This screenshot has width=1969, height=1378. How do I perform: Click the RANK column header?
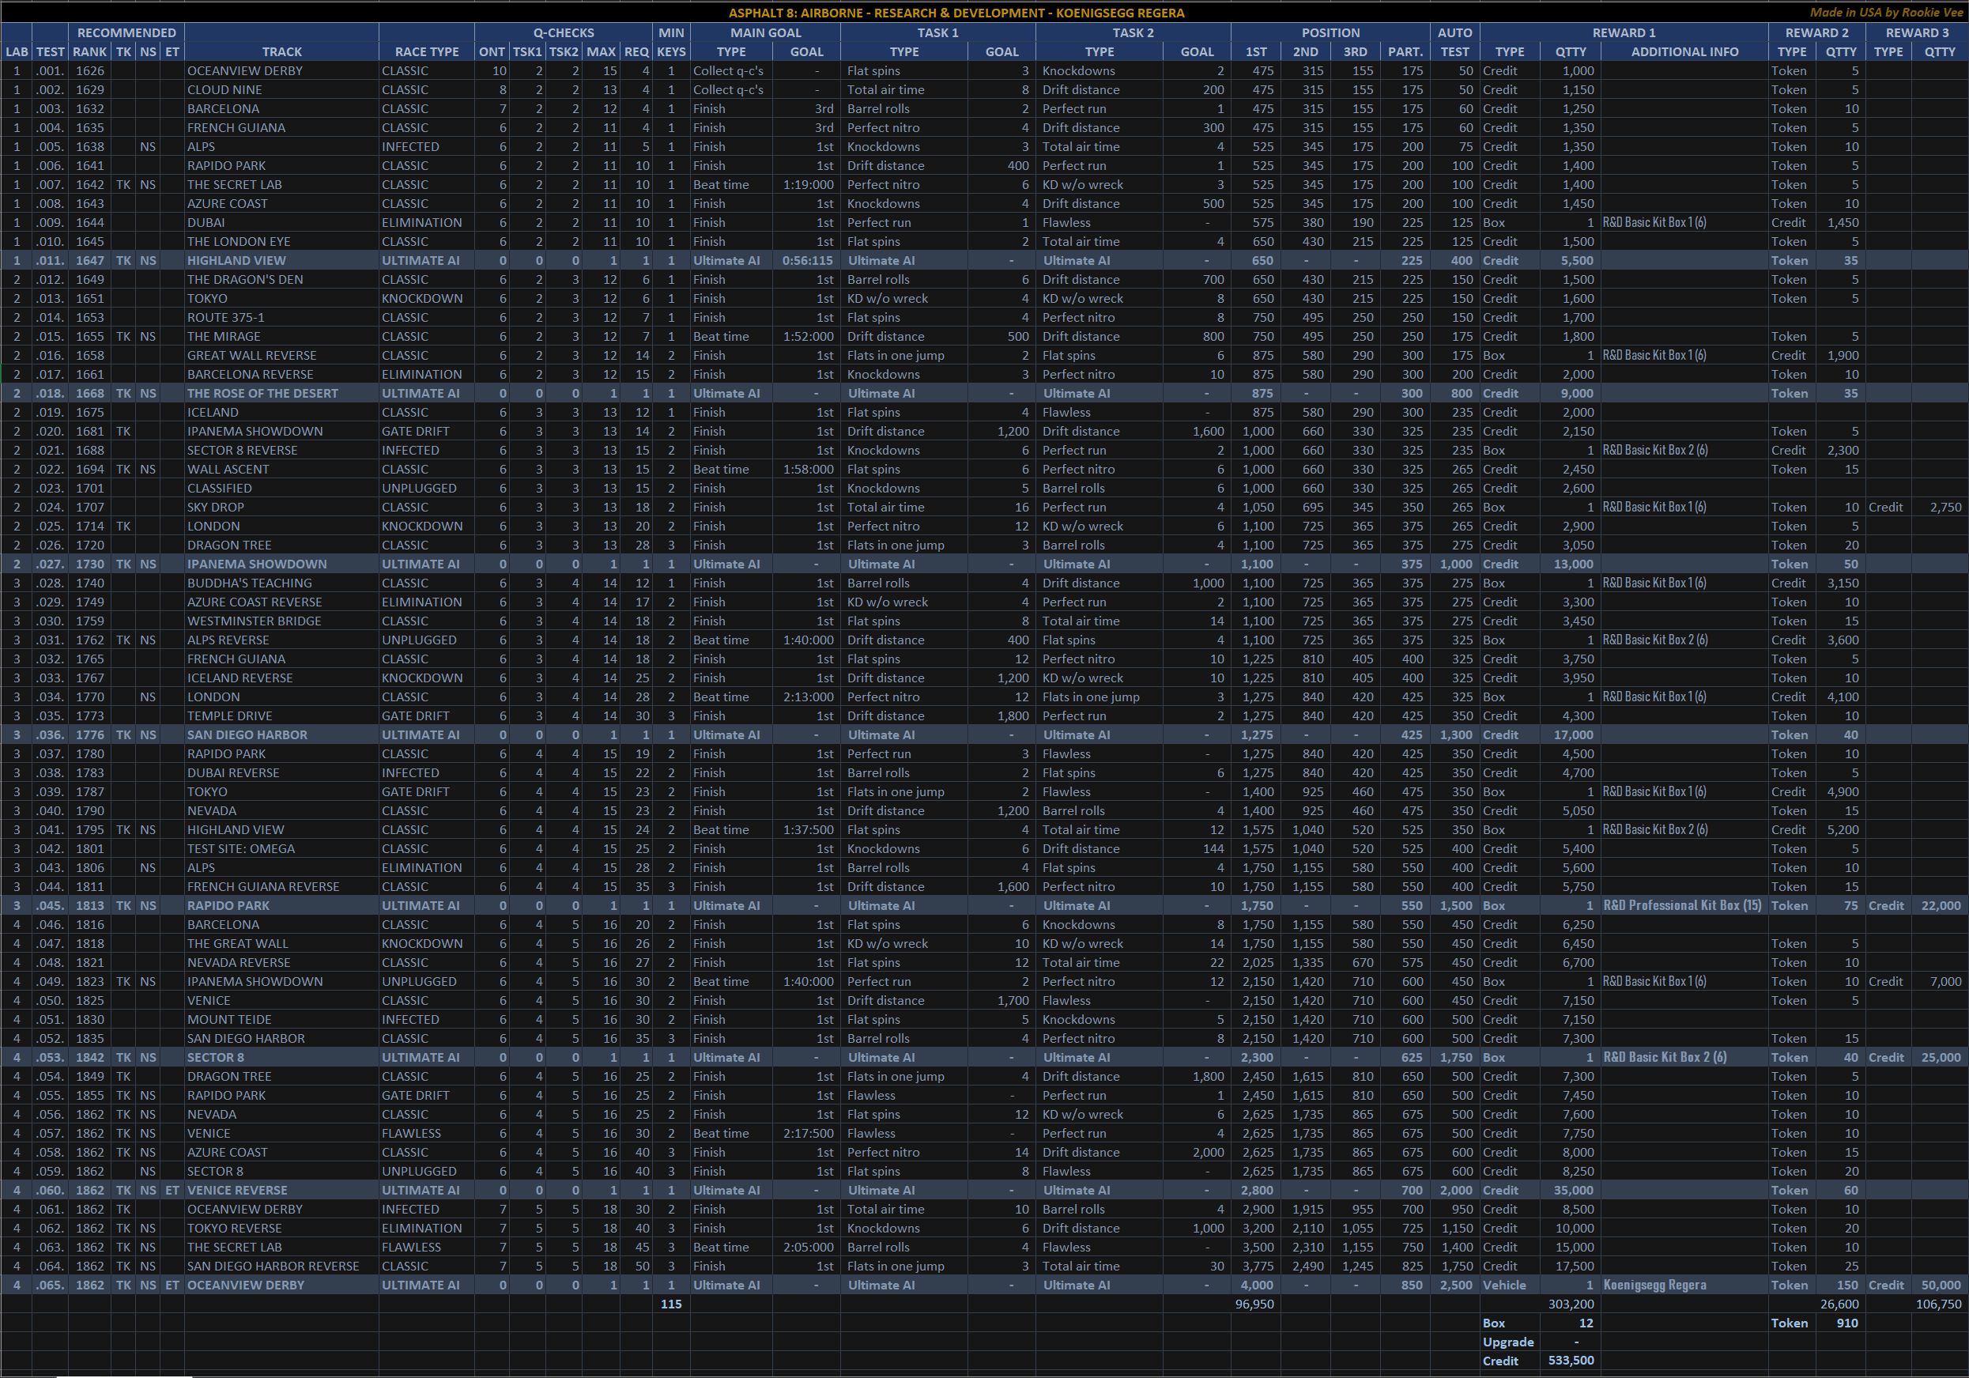point(90,51)
